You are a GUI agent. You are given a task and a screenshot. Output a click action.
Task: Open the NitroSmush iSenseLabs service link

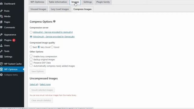point(54,37)
